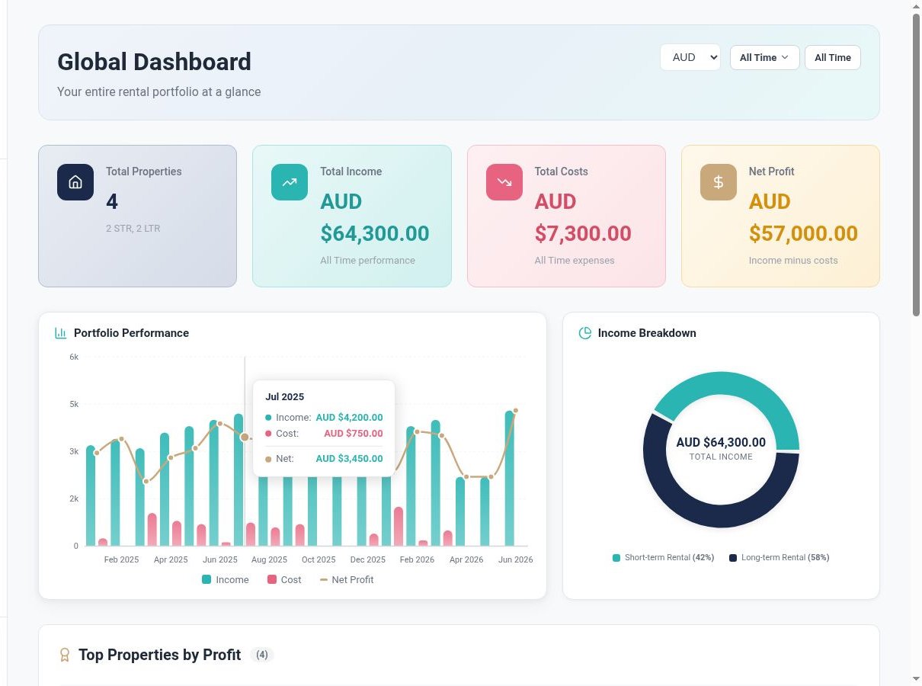Click the 'Feb 2025' x-axis label
The image size is (922, 686).
click(x=122, y=559)
